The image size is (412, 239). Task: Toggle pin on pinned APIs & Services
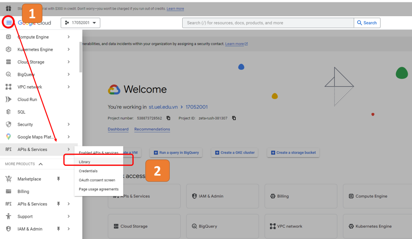point(58,204)
